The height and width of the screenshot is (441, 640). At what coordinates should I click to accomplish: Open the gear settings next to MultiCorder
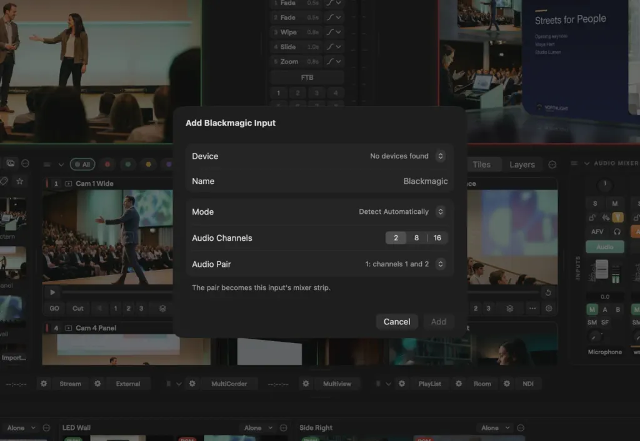tap(192, 384)
